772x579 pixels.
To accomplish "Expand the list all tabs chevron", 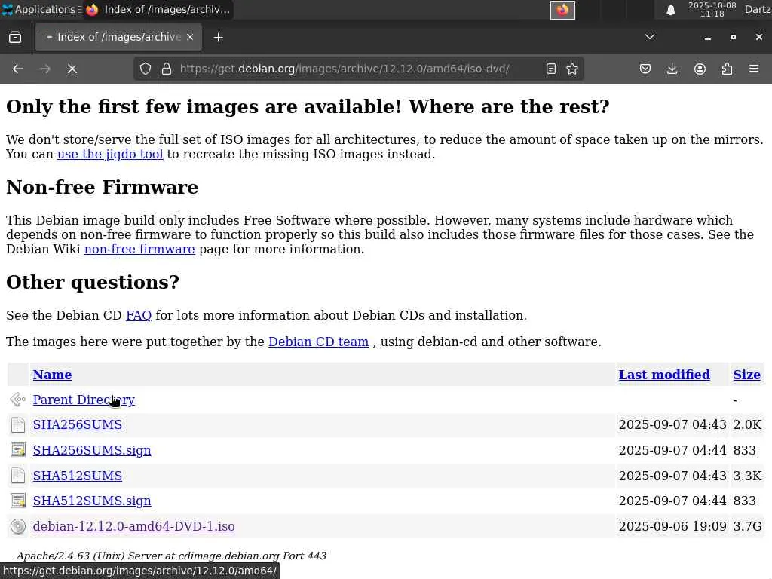I will pos(649,38).
